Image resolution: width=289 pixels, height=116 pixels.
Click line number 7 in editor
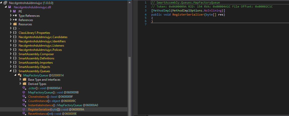pyautogui.click(x=146, y=25)
